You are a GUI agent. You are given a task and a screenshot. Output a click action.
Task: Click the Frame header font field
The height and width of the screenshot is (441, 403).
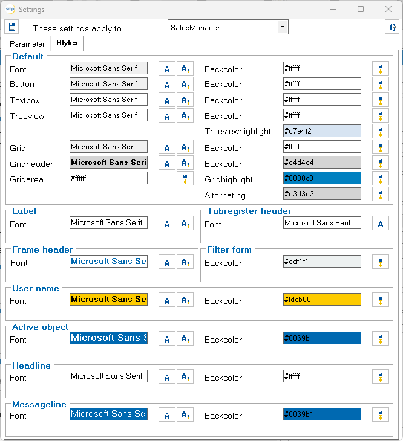108,262
